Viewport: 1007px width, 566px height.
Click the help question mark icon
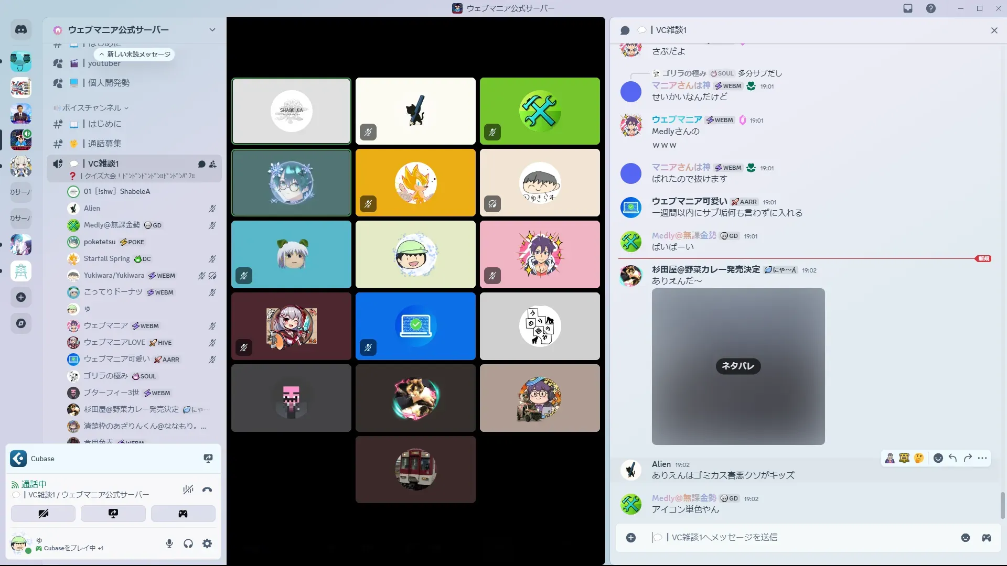click(x=930, y=8)
